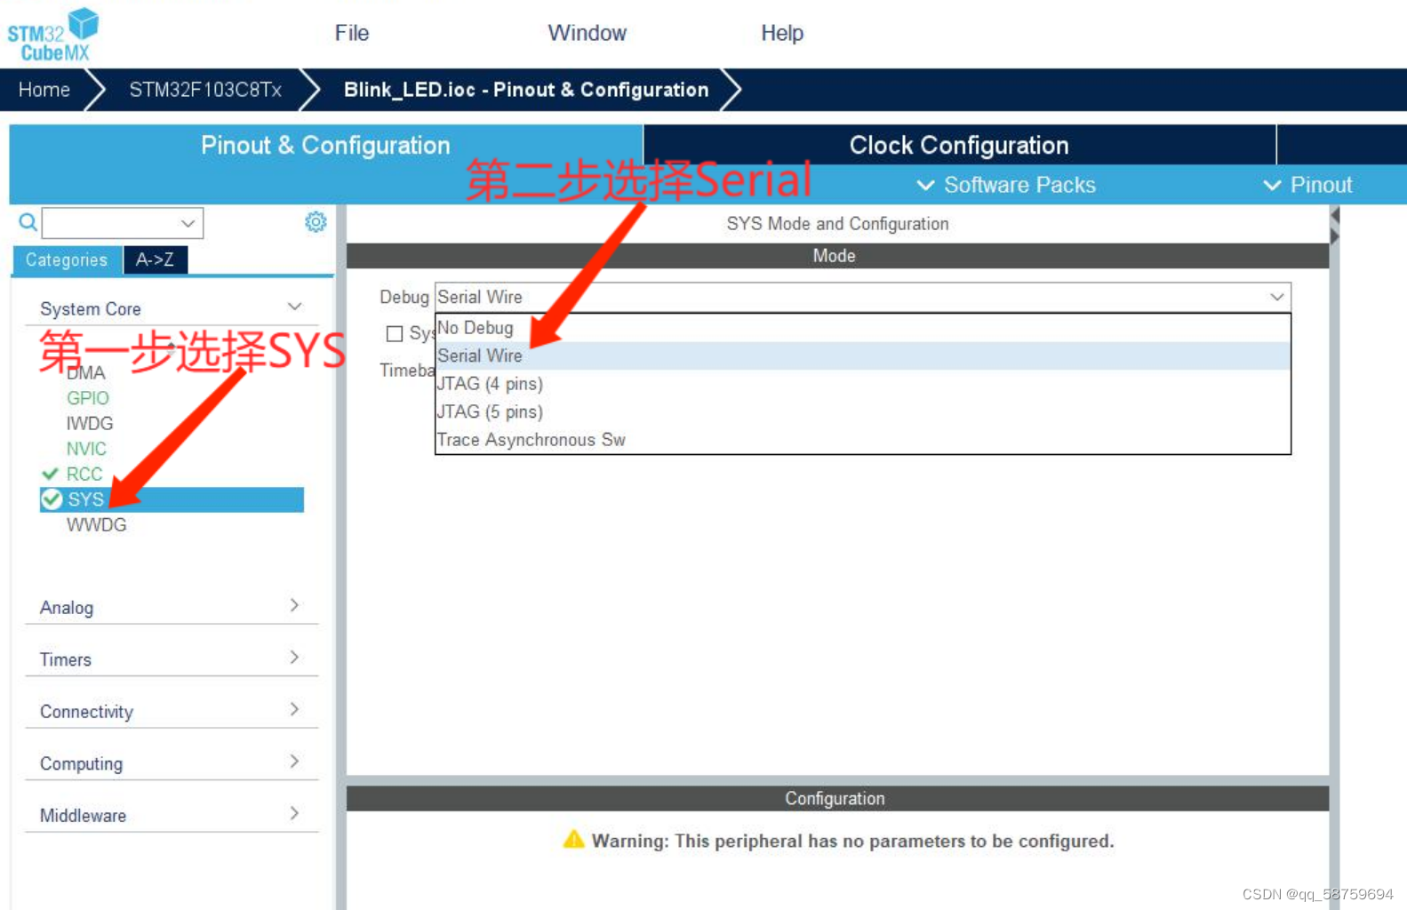Switch to Pinout & Configuration tab

click(x=325, y=145)
